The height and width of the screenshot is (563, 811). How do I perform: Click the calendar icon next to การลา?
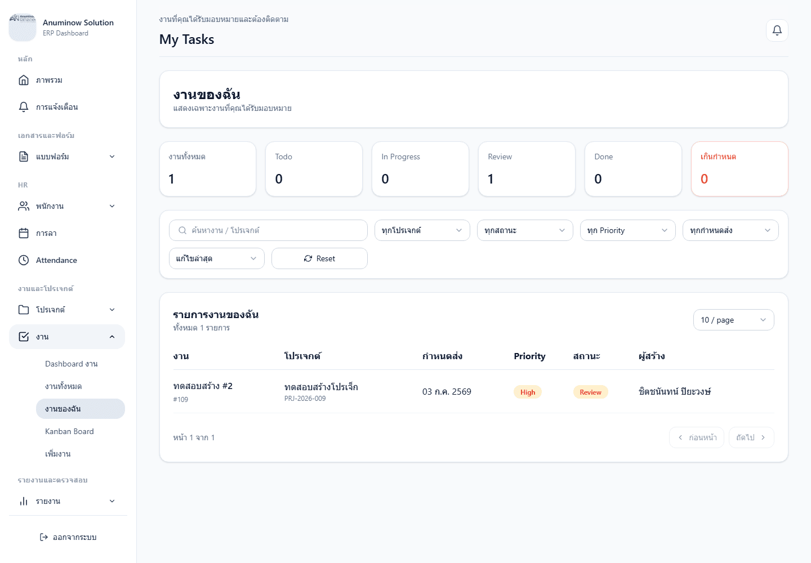tap(24, 233)
